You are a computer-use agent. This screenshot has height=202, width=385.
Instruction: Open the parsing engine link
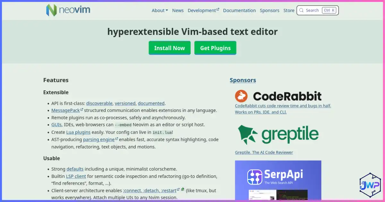[99, 139]
